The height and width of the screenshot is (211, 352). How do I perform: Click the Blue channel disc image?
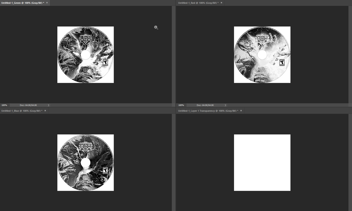pyautogui.click(x=85, y=163)
